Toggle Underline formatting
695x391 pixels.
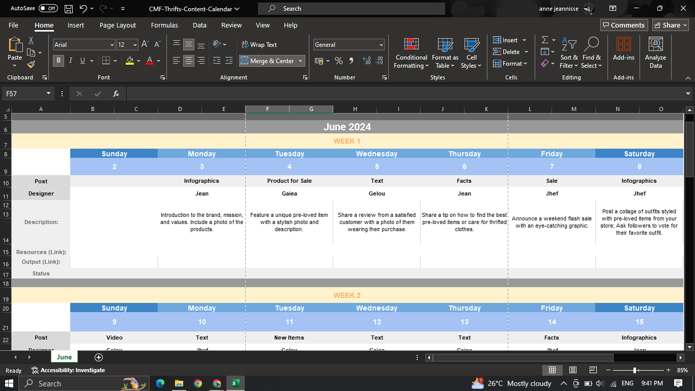pos(82,61)
